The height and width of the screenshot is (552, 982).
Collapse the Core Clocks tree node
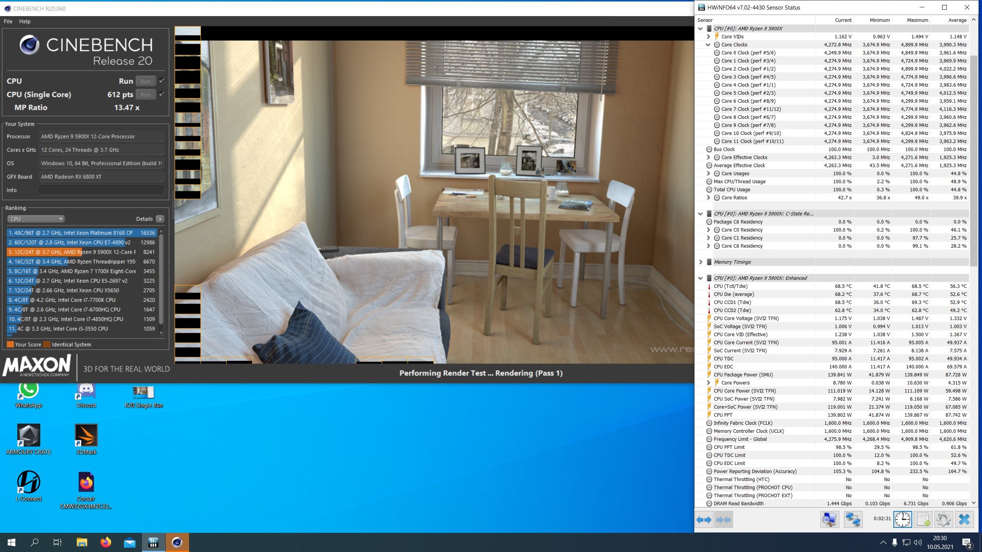708,45
